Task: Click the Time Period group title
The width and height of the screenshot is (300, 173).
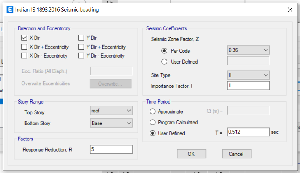Action: [x=158, y=102]
